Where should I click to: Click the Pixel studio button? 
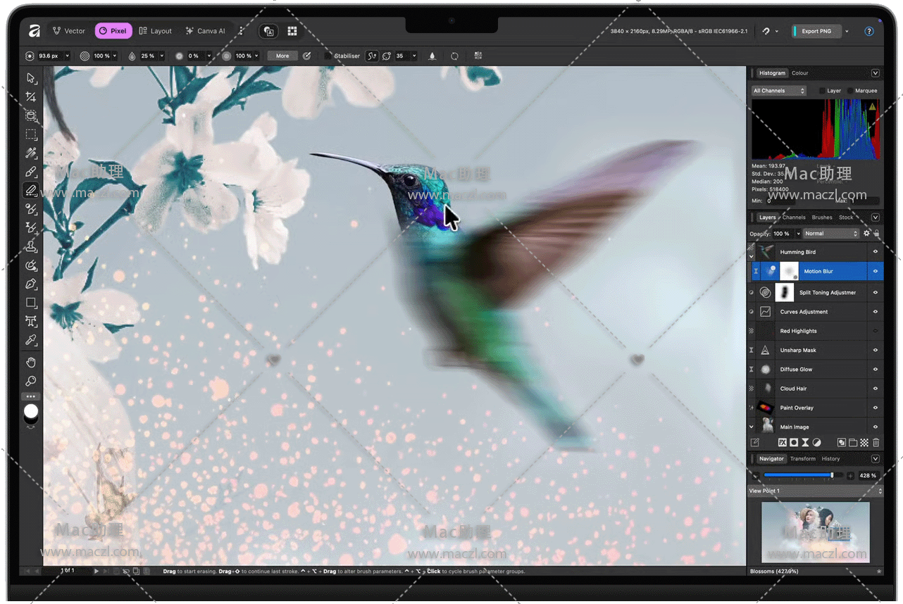click(x=113, y=31)
